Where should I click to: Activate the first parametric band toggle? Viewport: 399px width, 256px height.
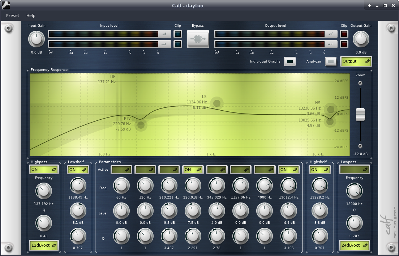[121, 170]
